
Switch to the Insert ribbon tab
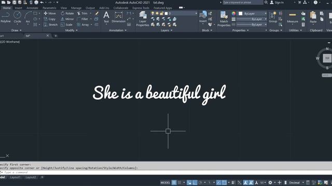[x=19, y=8]
